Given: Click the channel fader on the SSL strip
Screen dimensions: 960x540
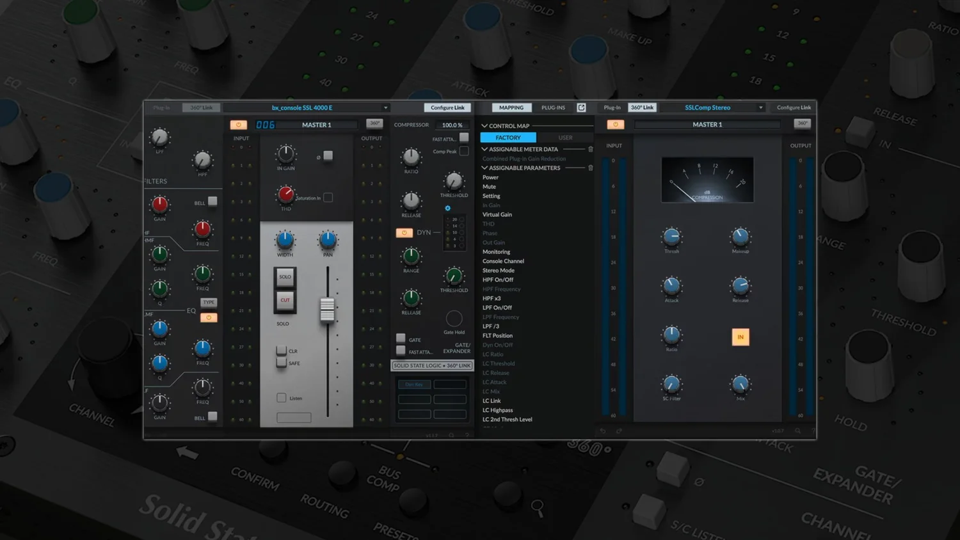Looking at the screenshot, I should tap(327, 310).
